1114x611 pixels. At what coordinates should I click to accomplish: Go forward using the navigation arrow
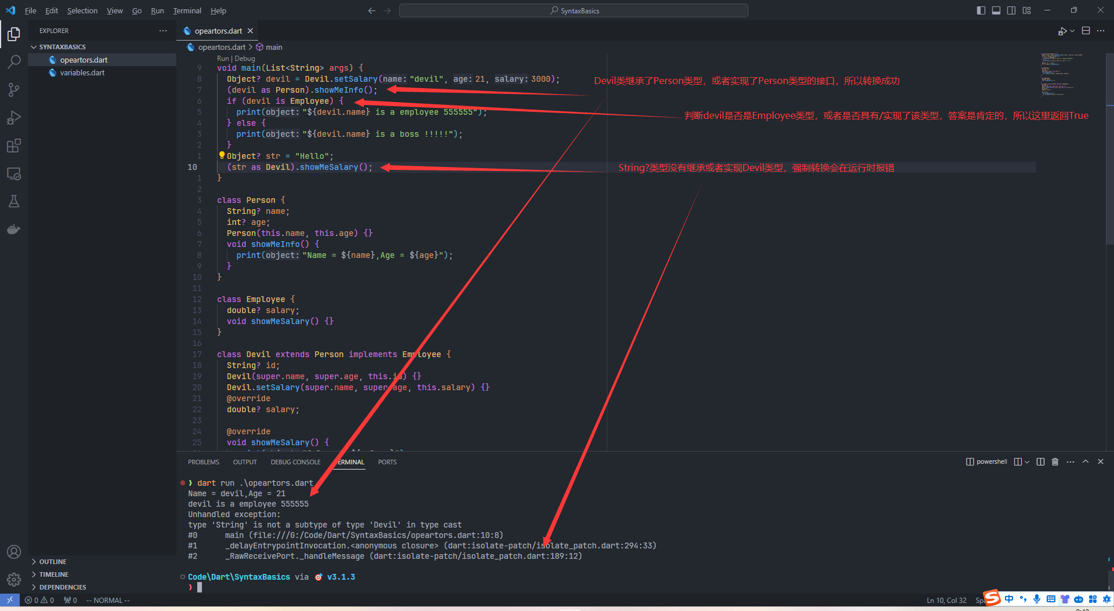point(387,10)
